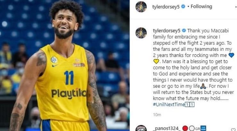
Task: Click the player photo in the post
Action: pyautogui.click(x=65, y=65)
